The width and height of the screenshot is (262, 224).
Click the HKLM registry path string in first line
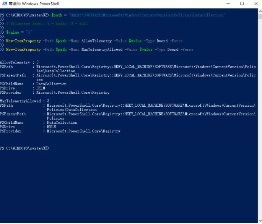point(147,15)
